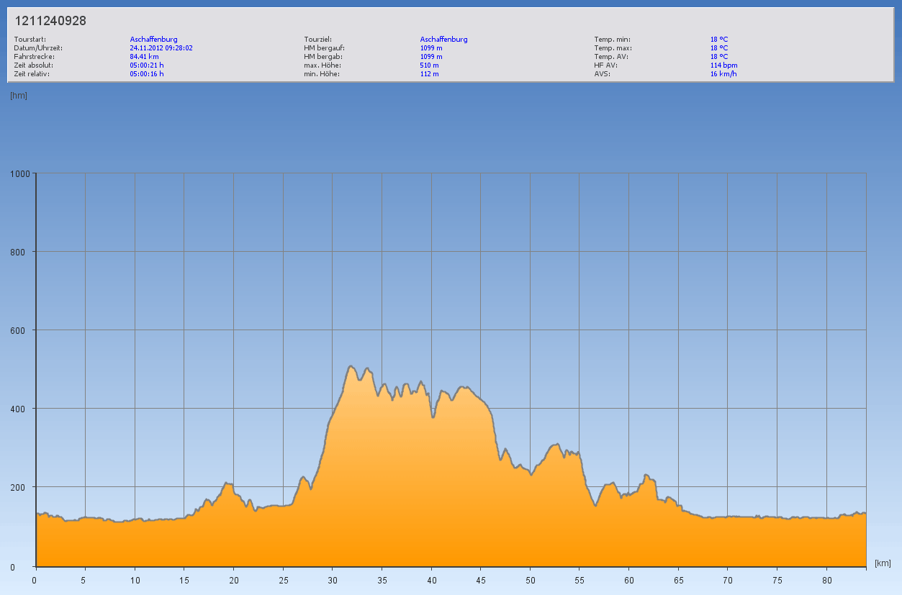Click the 80 km tick on the horizontal axis

pyautogui.click(x=826, y=579)
